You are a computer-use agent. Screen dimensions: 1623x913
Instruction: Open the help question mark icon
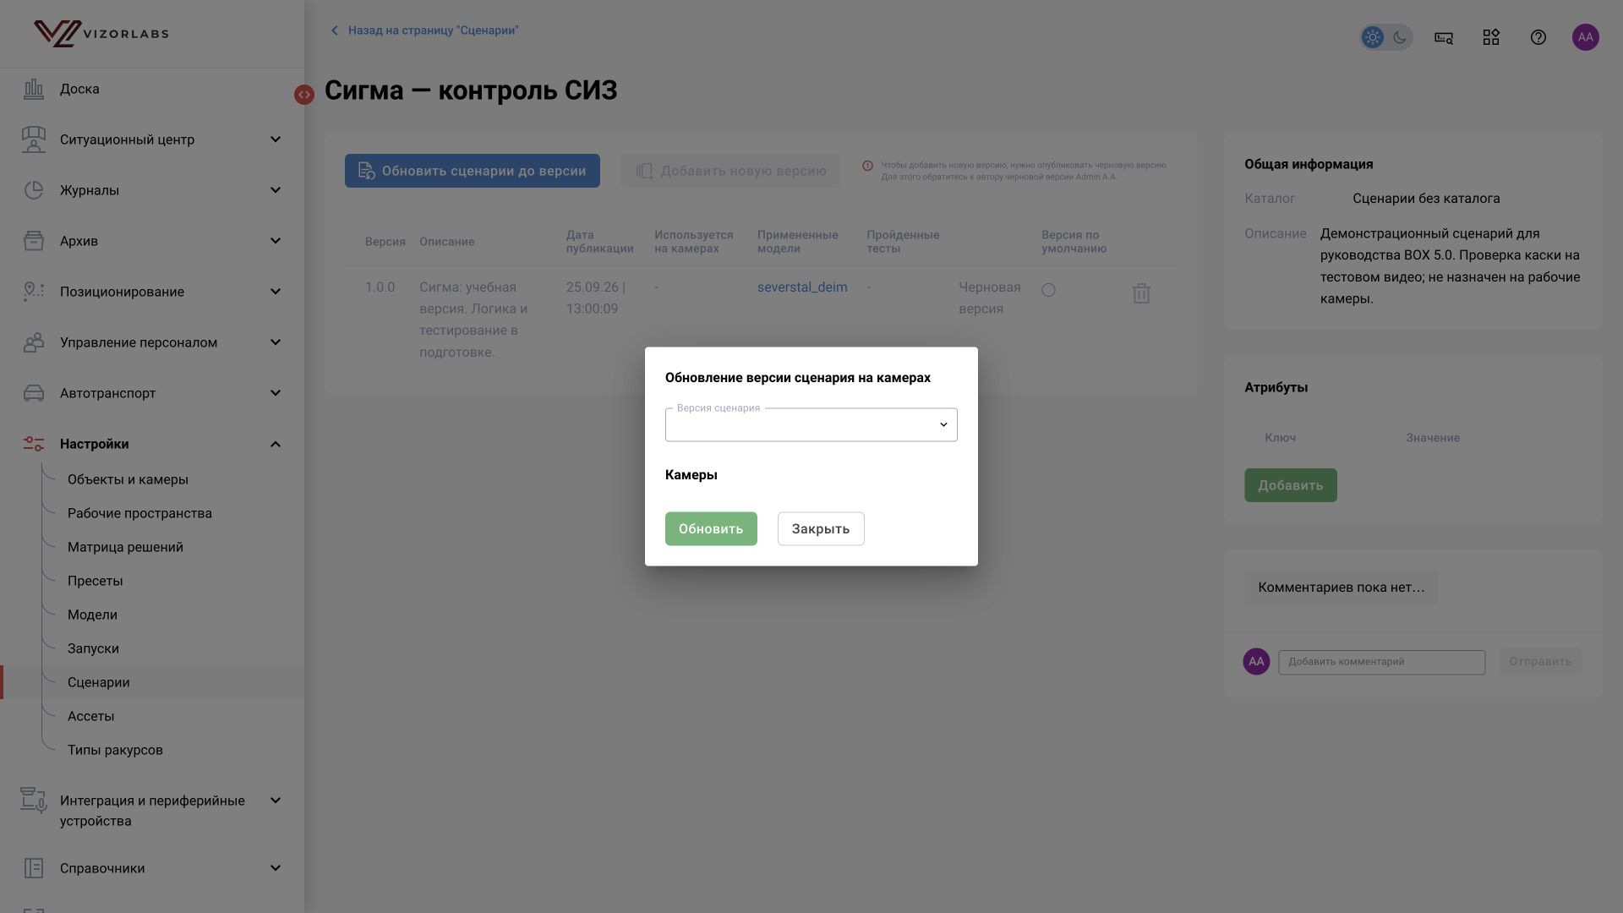(x=1538, y=37)
